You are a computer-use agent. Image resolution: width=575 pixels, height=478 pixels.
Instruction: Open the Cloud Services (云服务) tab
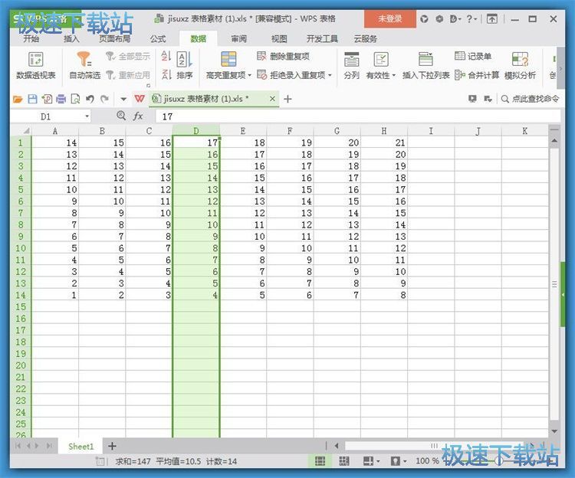tap(365, 39)
